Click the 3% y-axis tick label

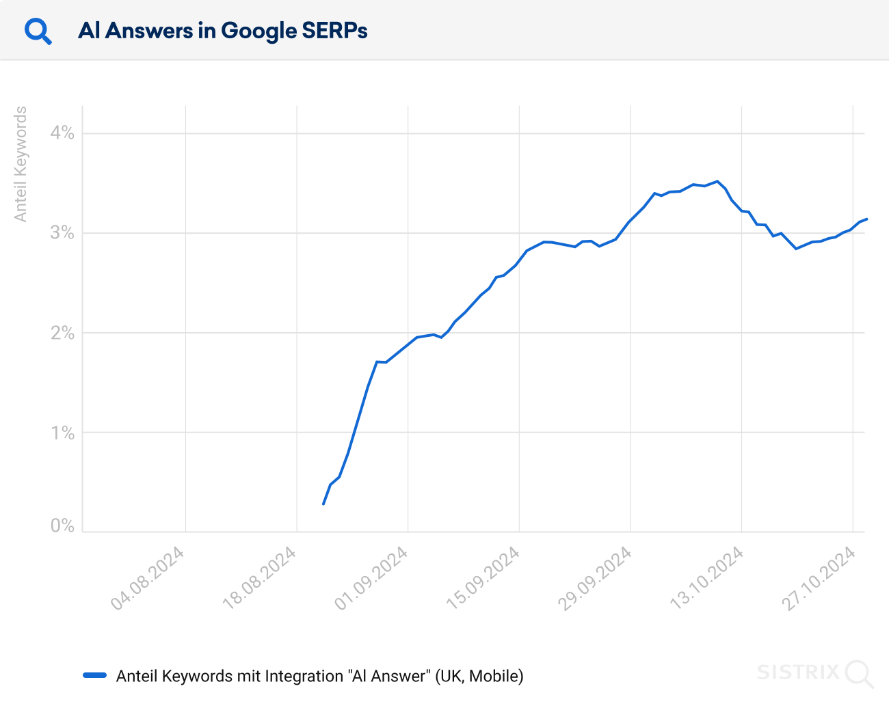pos(62,233)
